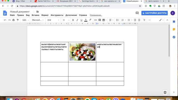178x100 pixels.
Task: Expand the side panel arrow
Action: pos(174,92)
